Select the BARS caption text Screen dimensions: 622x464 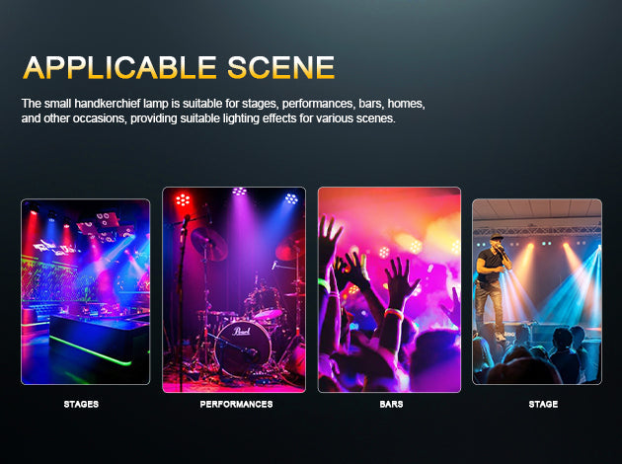[x=391, y=404]
